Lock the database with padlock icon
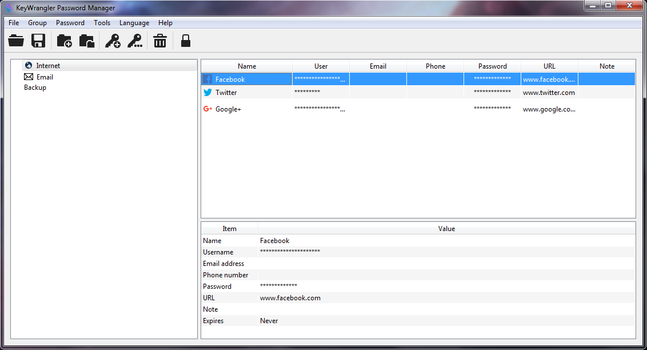This screenshot has height=350, width=647. coord(186,41)
